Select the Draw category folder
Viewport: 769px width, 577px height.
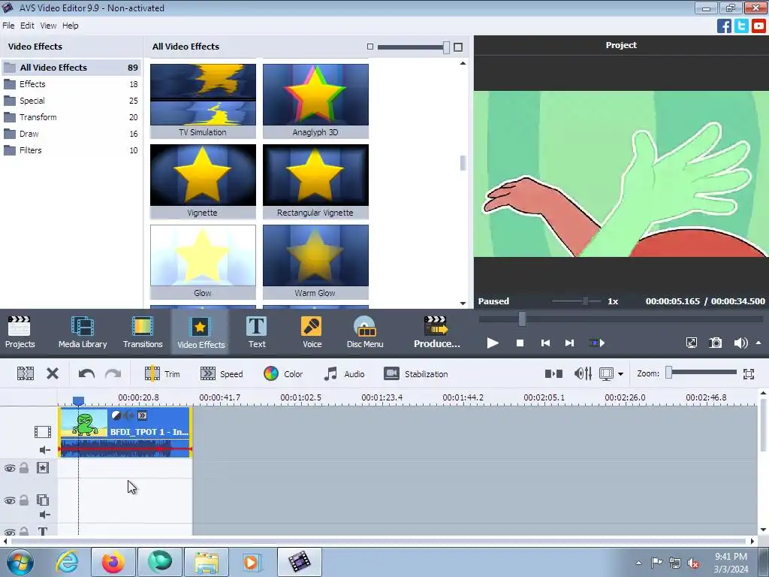[x=71, y=134]
